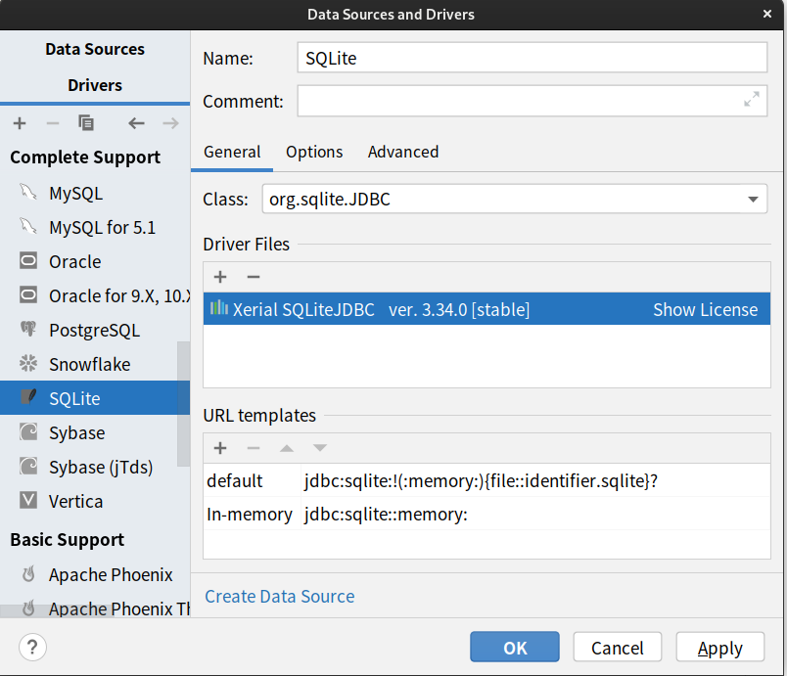Click the back arrow in sidebar toolbar

(x=136, y=123)
